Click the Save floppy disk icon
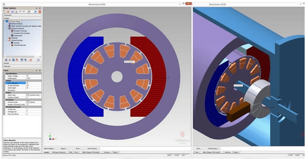This screenshot has width=308, height=159. pyautogui.click(x=12, y=12)
